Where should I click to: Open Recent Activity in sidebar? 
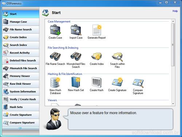(x=21, y=53)
